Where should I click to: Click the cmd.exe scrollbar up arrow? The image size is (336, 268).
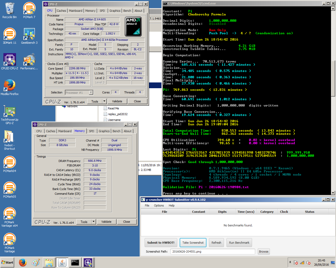pyautogui.click(x=333, y=8)
